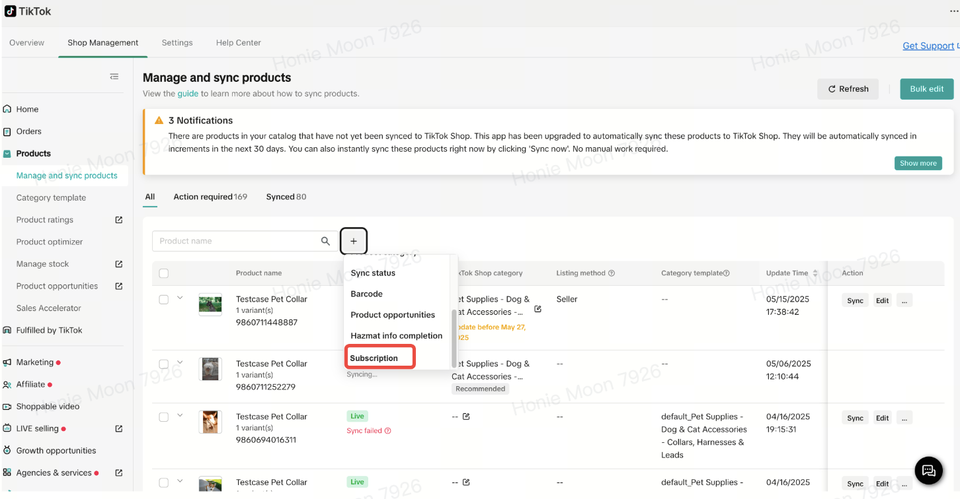
Task: Click the Update Time sort arrows
Action: pyautogui.click(x=815, y=273)
